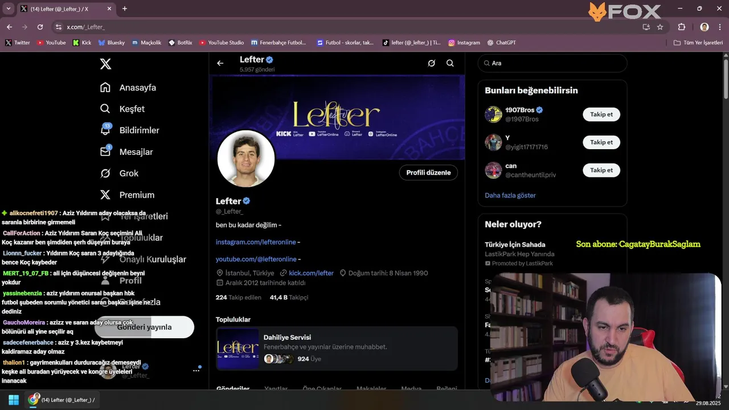Follow Y @yigit17171716 with Takip et
The width and height of the screenshot is (729, 410).
601,142
